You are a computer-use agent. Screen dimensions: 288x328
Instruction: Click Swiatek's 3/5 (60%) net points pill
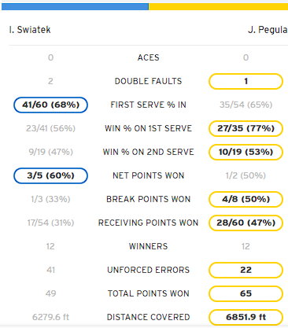tap(50, 175)
